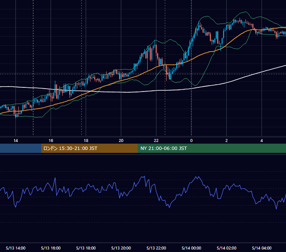
Task: Click the hour 16 axis label
Action: 51,141
